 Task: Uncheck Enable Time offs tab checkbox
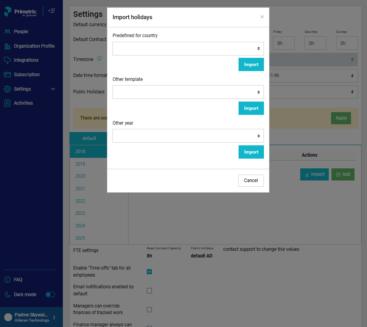[149, 272]
